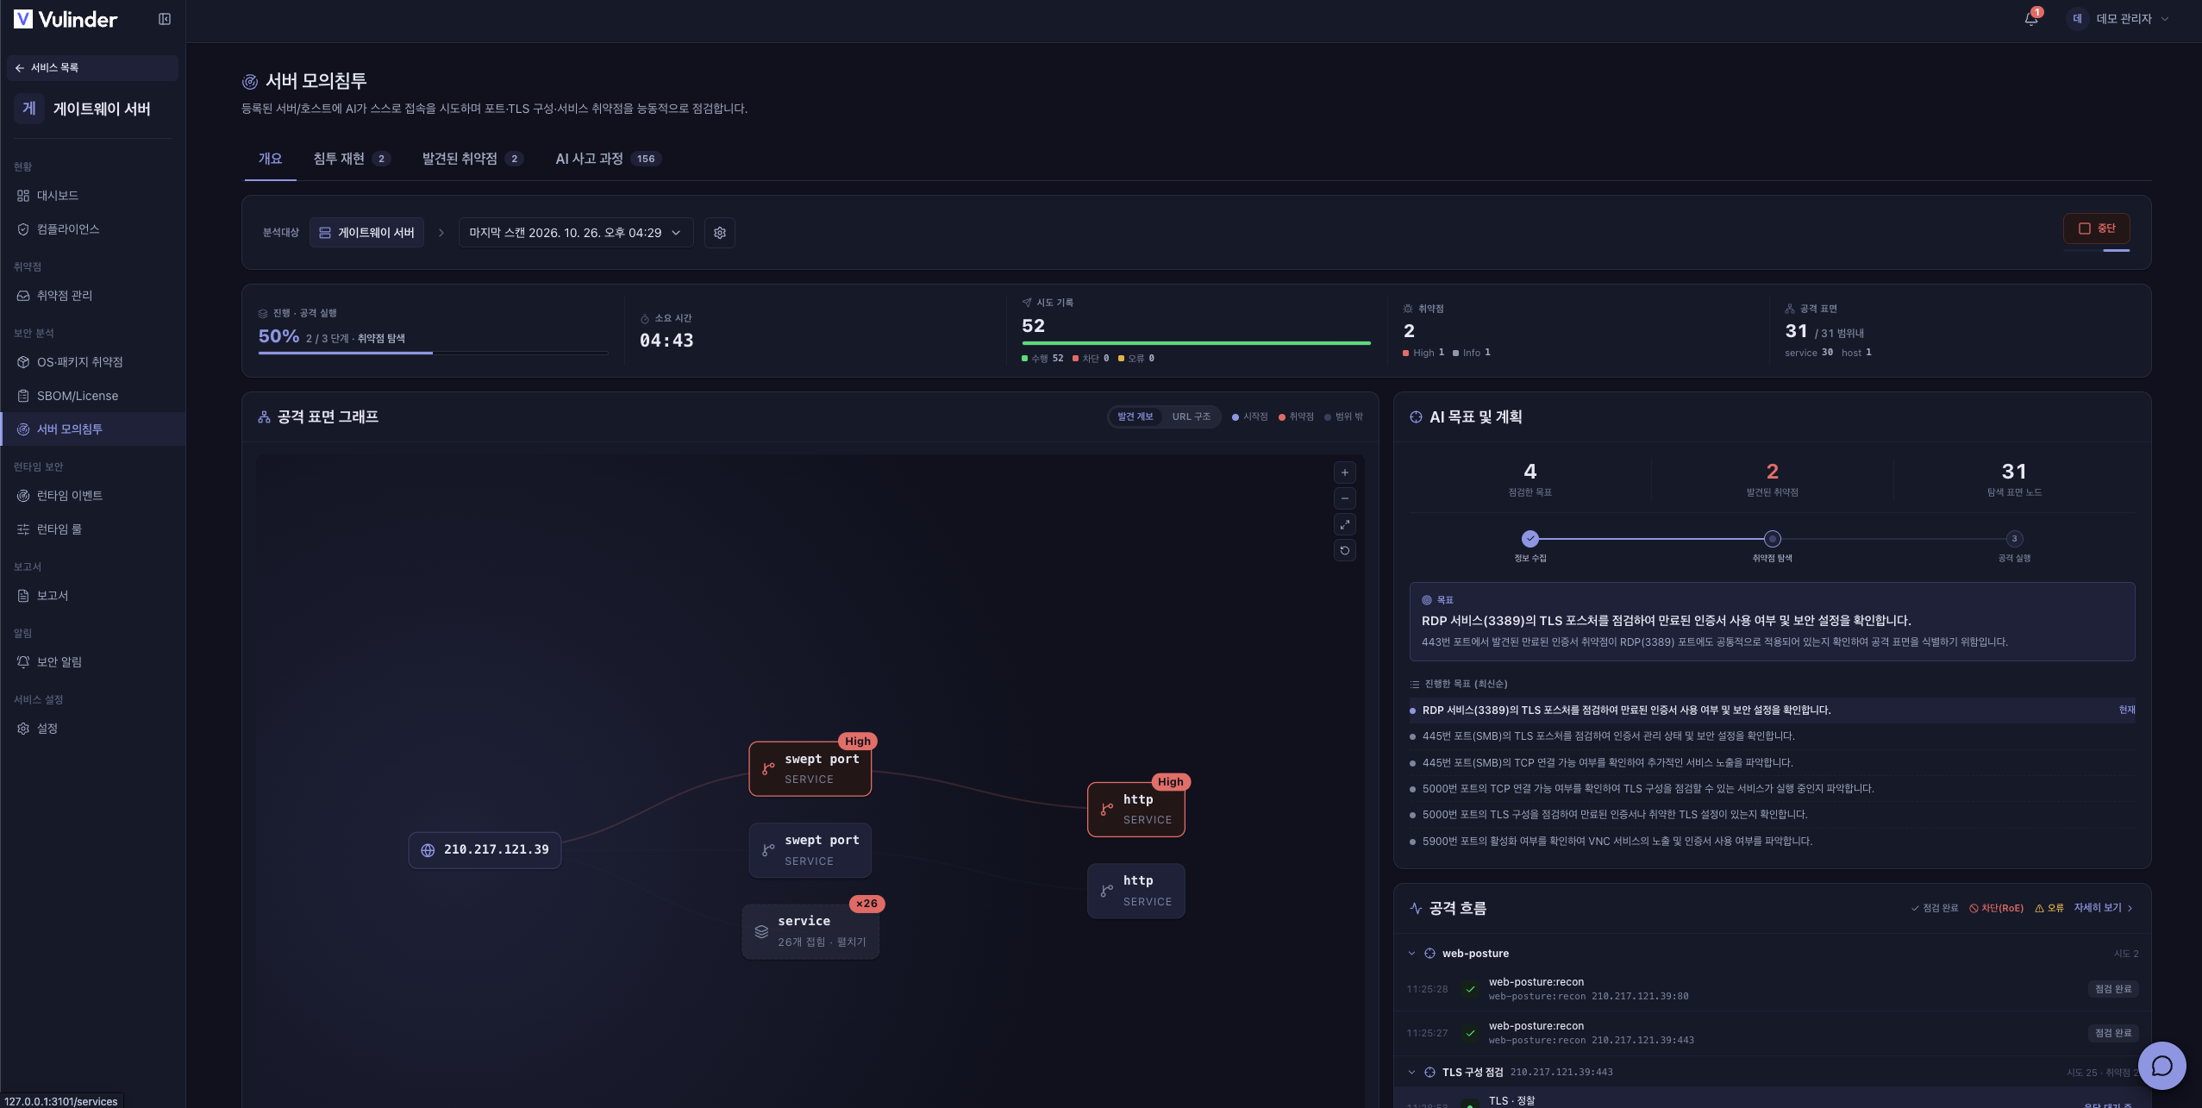
Task: Click the green 시도 기록 bar
Action: (1196, 343)
